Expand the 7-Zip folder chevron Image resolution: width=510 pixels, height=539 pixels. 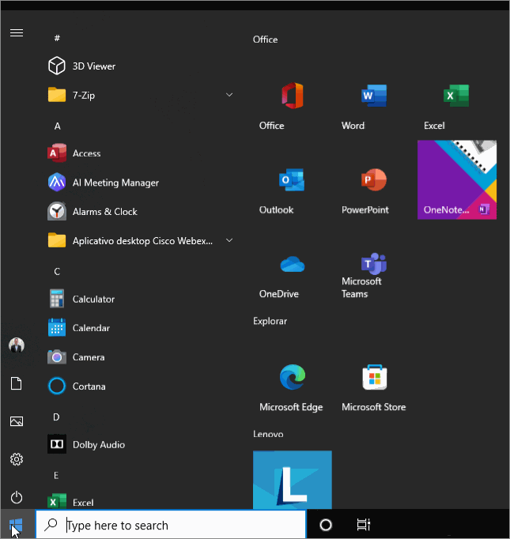(x=229, y=95)
